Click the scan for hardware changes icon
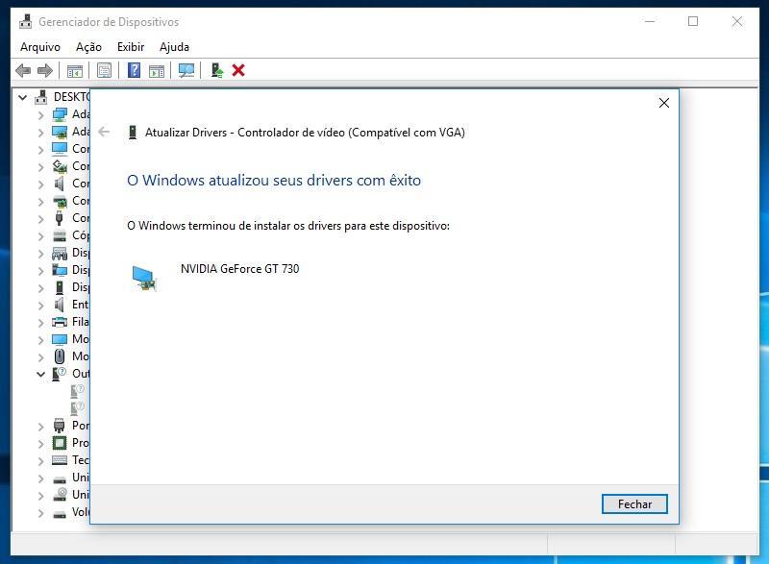Screen dimensions: 769x564 click(x=186, y=70)
